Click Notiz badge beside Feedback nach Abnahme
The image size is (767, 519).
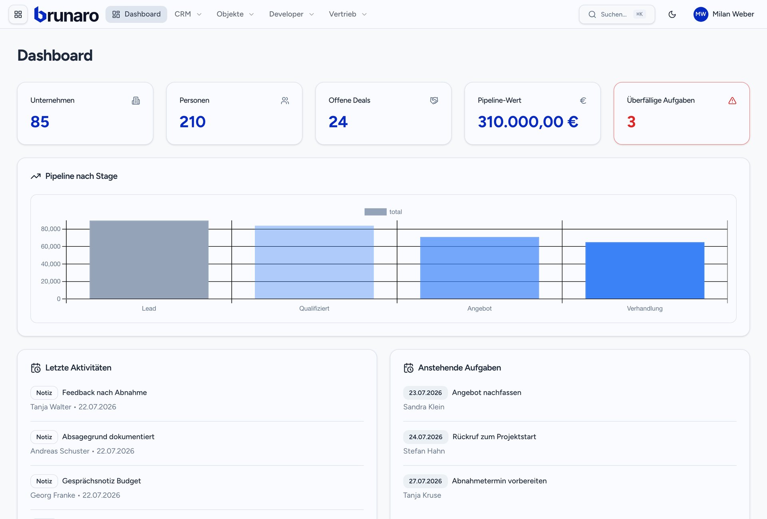[44, 393]
